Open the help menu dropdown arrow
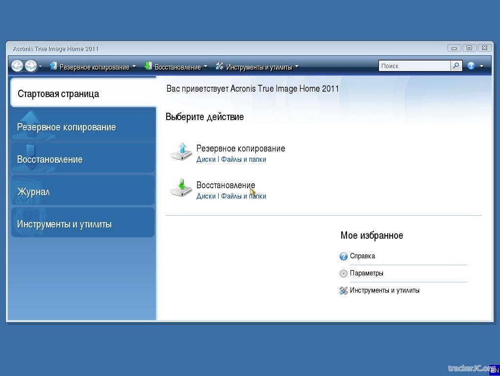 481,66
